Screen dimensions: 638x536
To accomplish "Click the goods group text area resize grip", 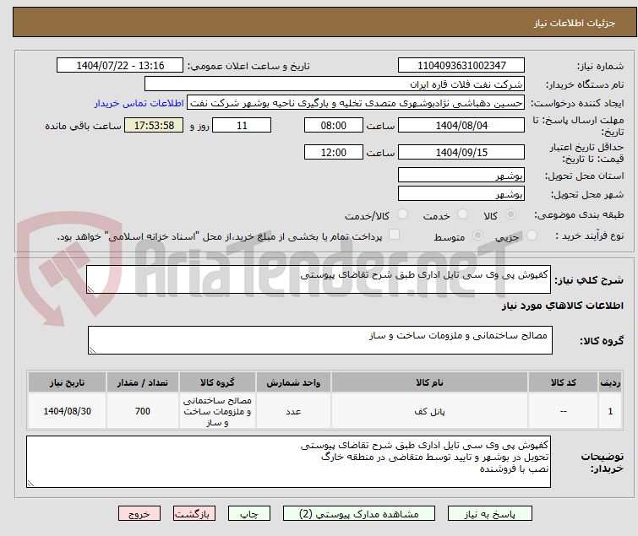I will [92, 350].
